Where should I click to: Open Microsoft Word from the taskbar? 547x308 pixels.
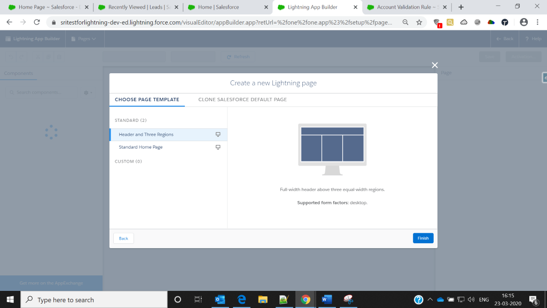325,299
